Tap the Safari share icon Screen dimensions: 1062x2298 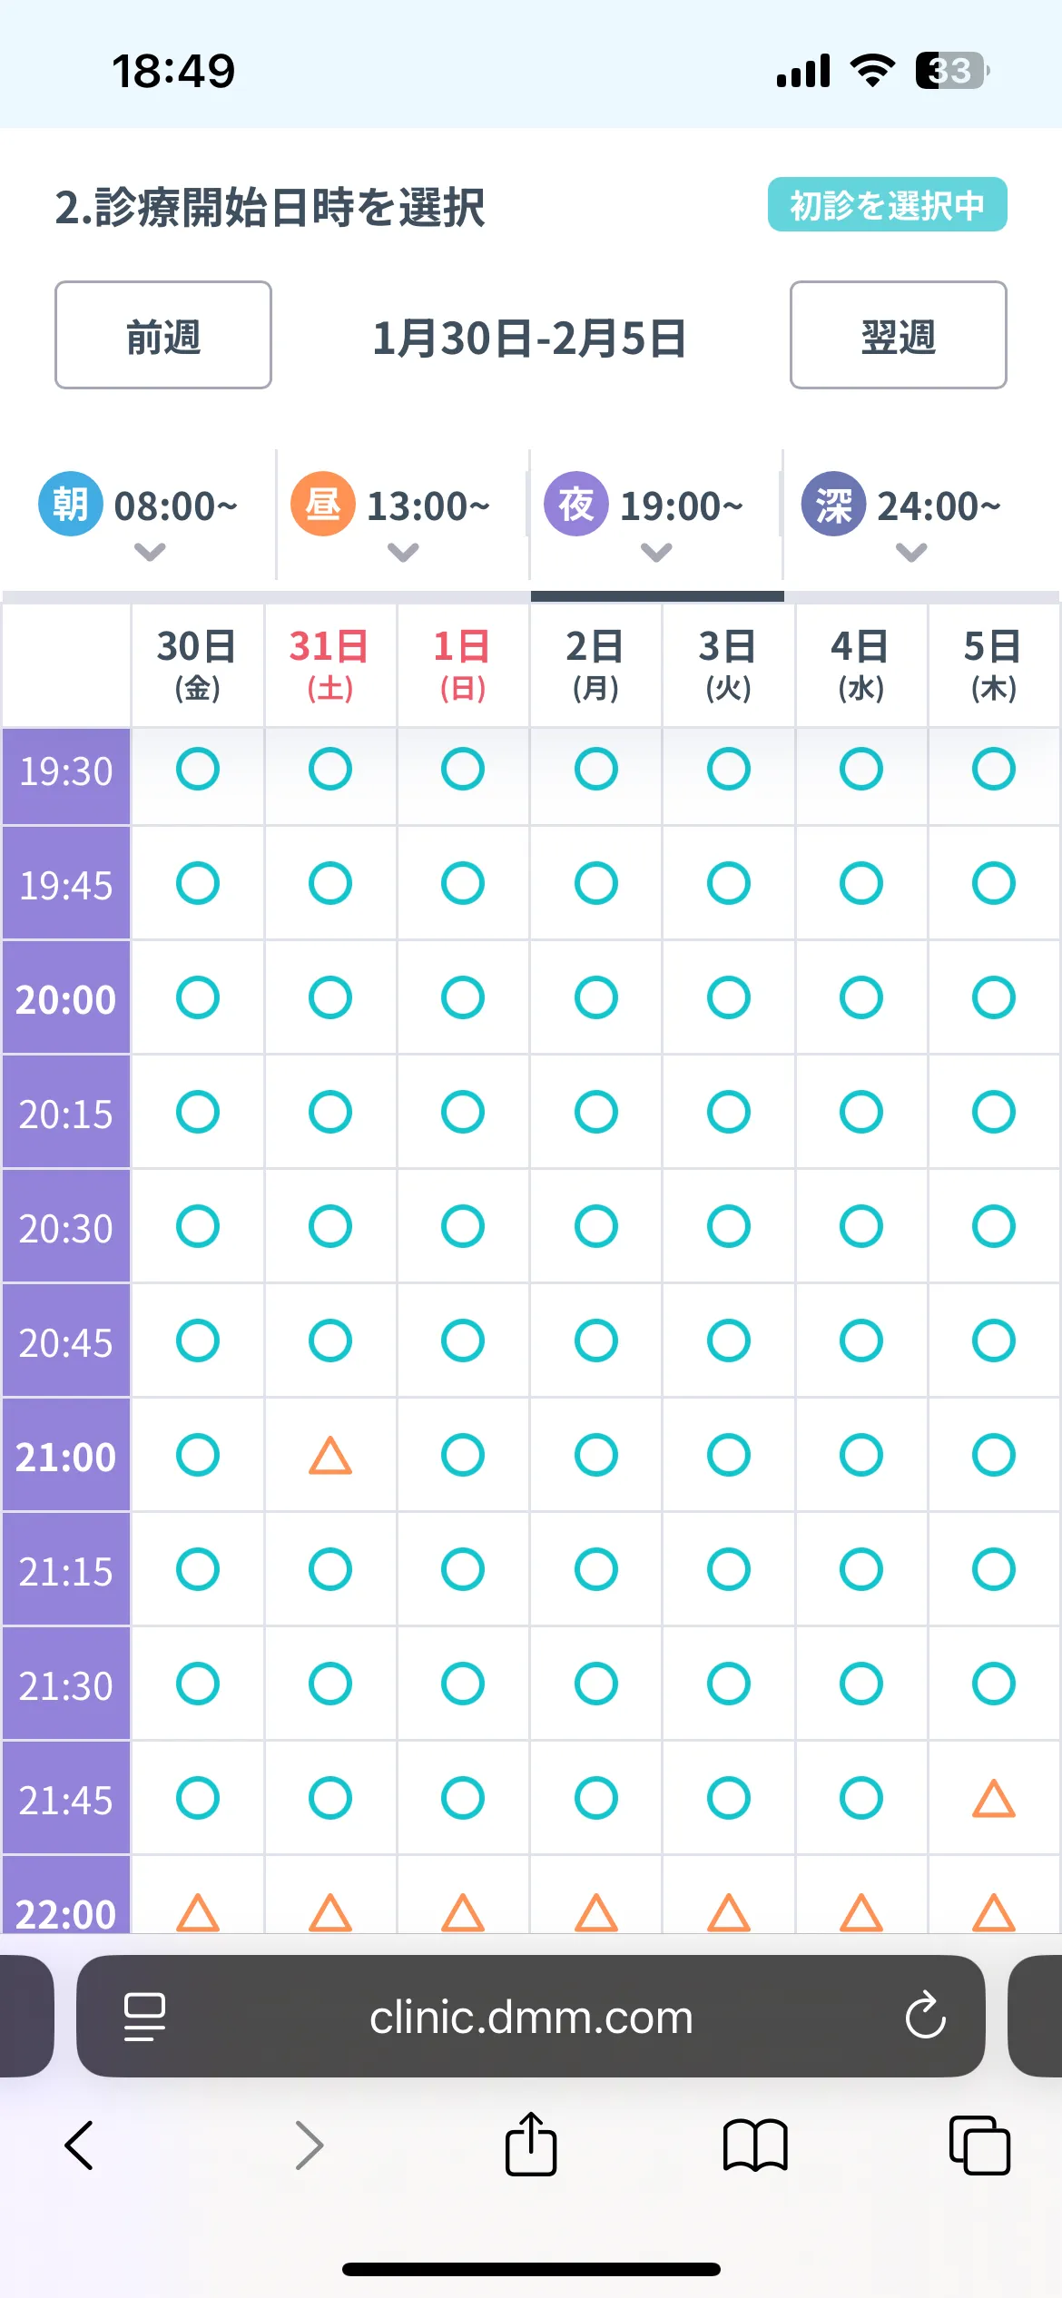tap(531, 2145)
